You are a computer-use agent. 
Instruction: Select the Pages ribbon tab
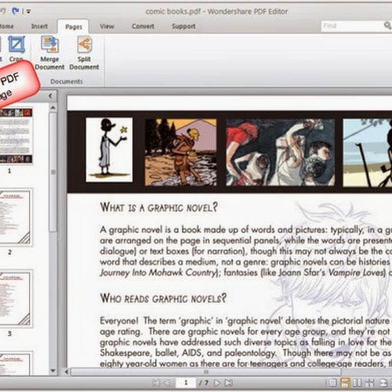[x=73, y=27]
